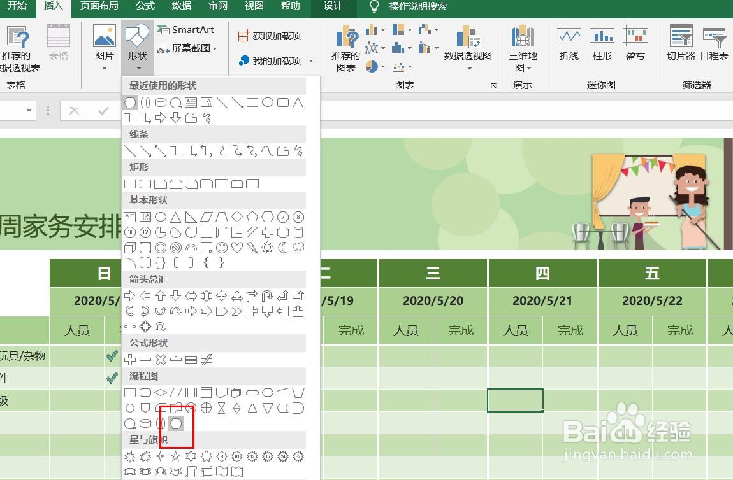The image size is (733, 480).
Task: Pick the heart shape in basic shapes
Action: click(237, 248)
